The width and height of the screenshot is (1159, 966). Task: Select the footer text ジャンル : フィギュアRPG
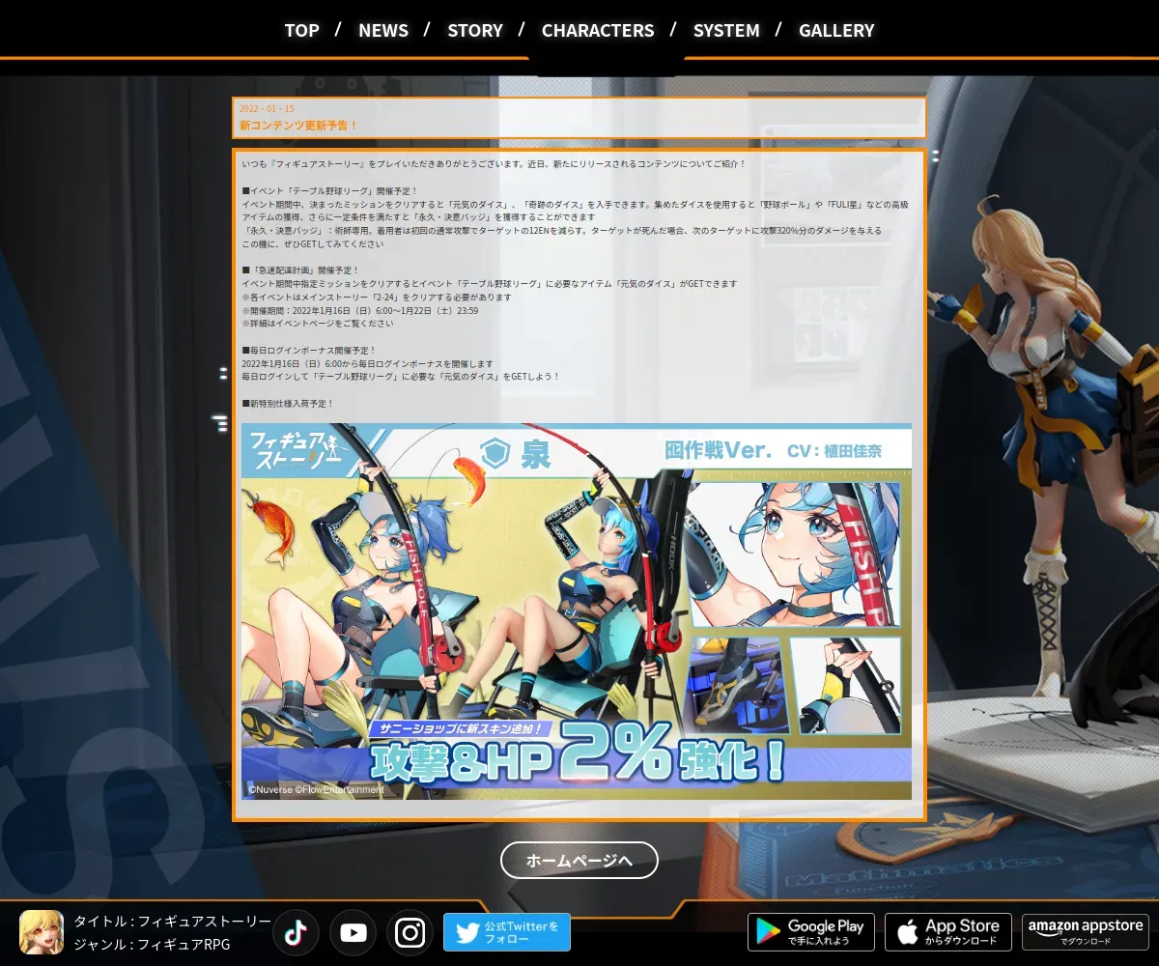(152, 945)
